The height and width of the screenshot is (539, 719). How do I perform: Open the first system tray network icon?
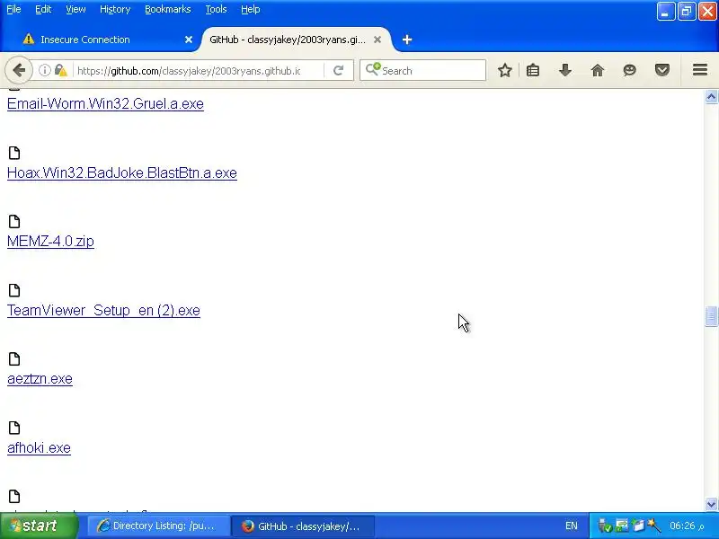(x=605, y=526)
